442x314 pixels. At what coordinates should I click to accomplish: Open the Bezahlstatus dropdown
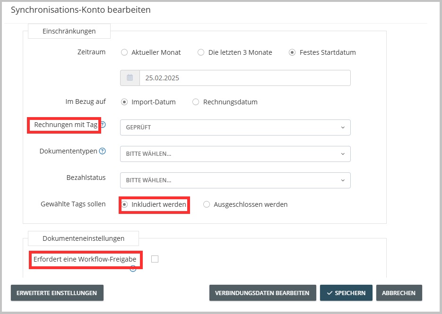pyautogui.click(x=235, y=180)
